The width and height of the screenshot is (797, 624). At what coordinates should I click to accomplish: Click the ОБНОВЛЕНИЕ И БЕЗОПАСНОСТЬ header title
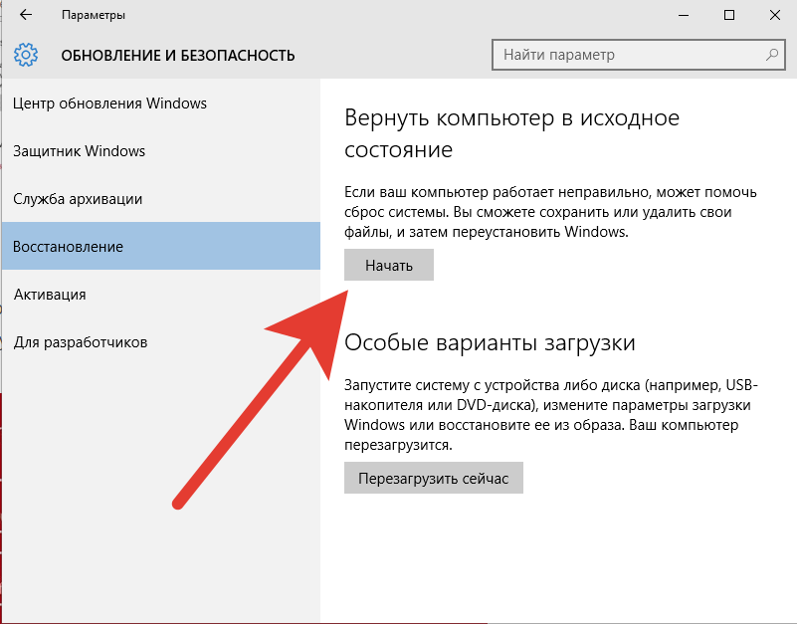click(178, 55)
